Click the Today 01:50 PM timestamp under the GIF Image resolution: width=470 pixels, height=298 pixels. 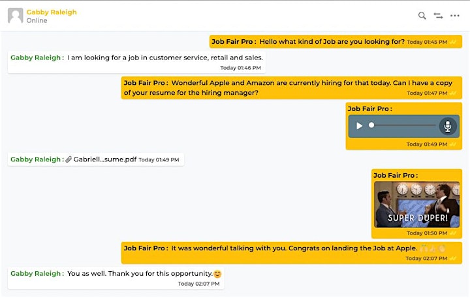(427, 233)
